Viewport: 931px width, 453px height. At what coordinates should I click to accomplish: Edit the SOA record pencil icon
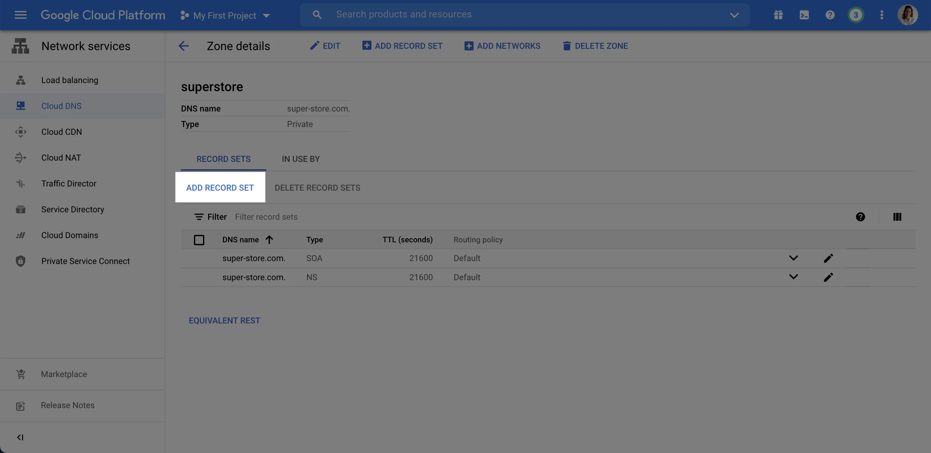point(828,258)
